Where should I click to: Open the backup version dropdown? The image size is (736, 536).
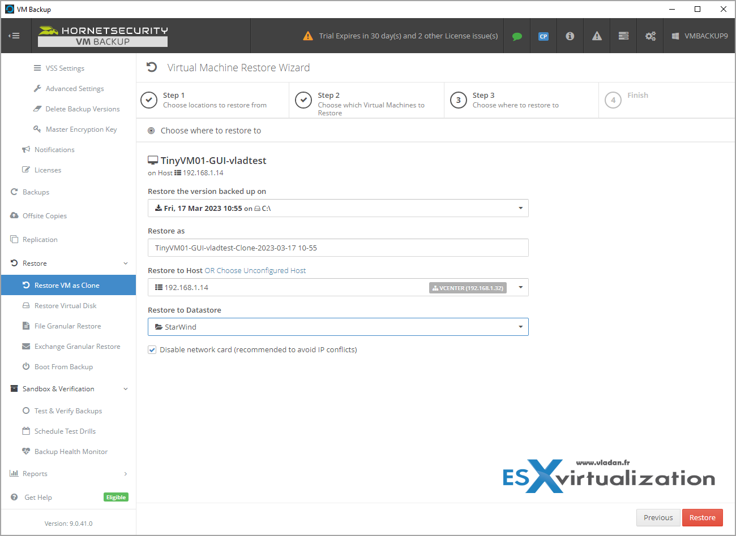point(338,208)
